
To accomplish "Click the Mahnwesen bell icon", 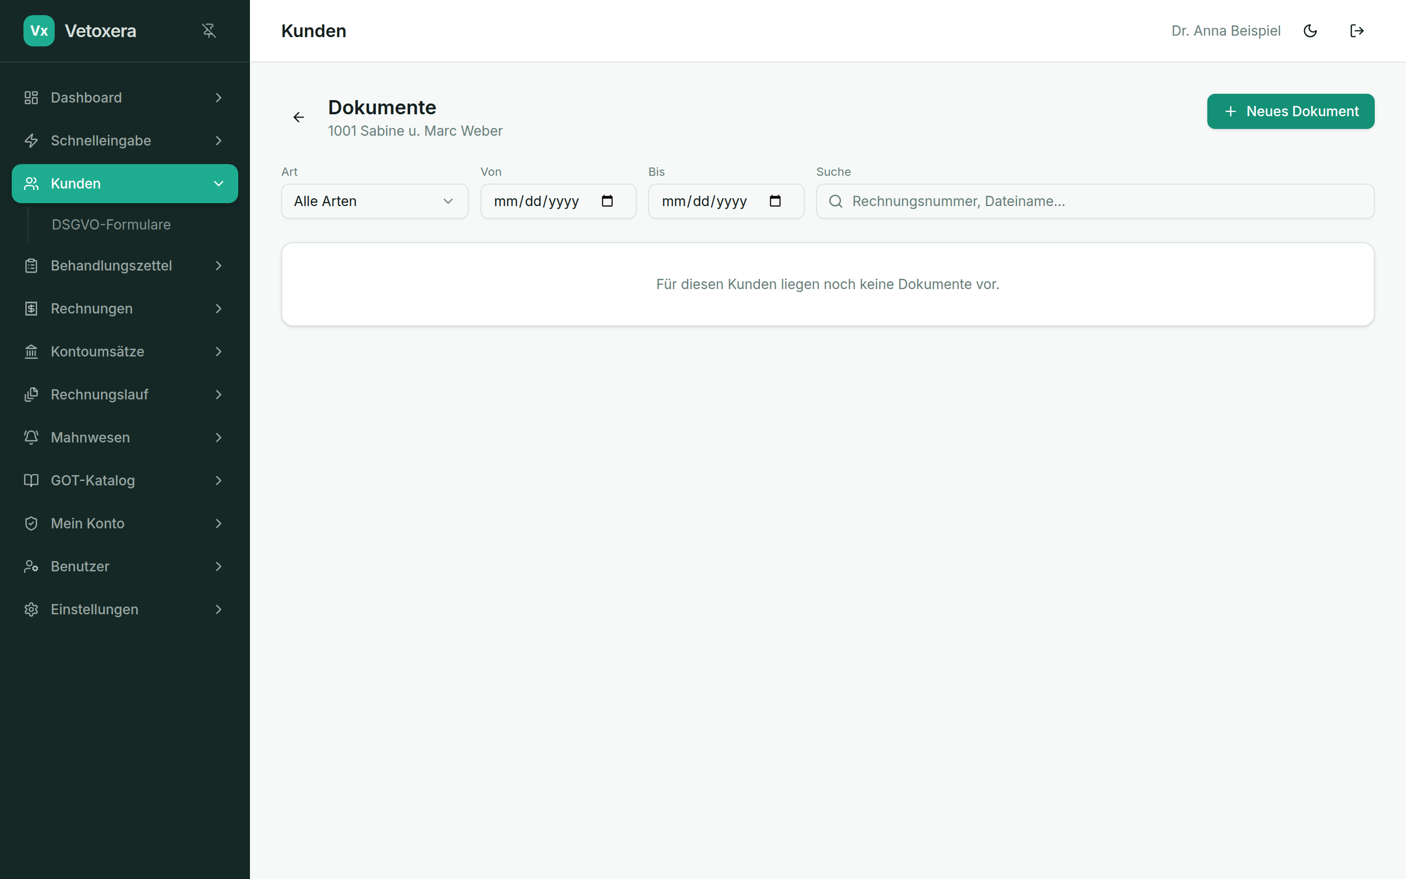I will tap(31, 438).
